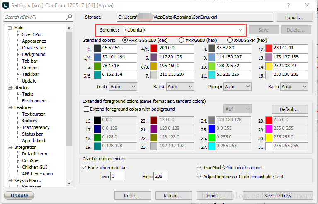Click the question mark help button

(x=288, y=5)
